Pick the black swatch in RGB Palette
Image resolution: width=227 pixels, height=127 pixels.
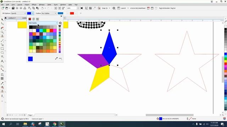[31, 27]
